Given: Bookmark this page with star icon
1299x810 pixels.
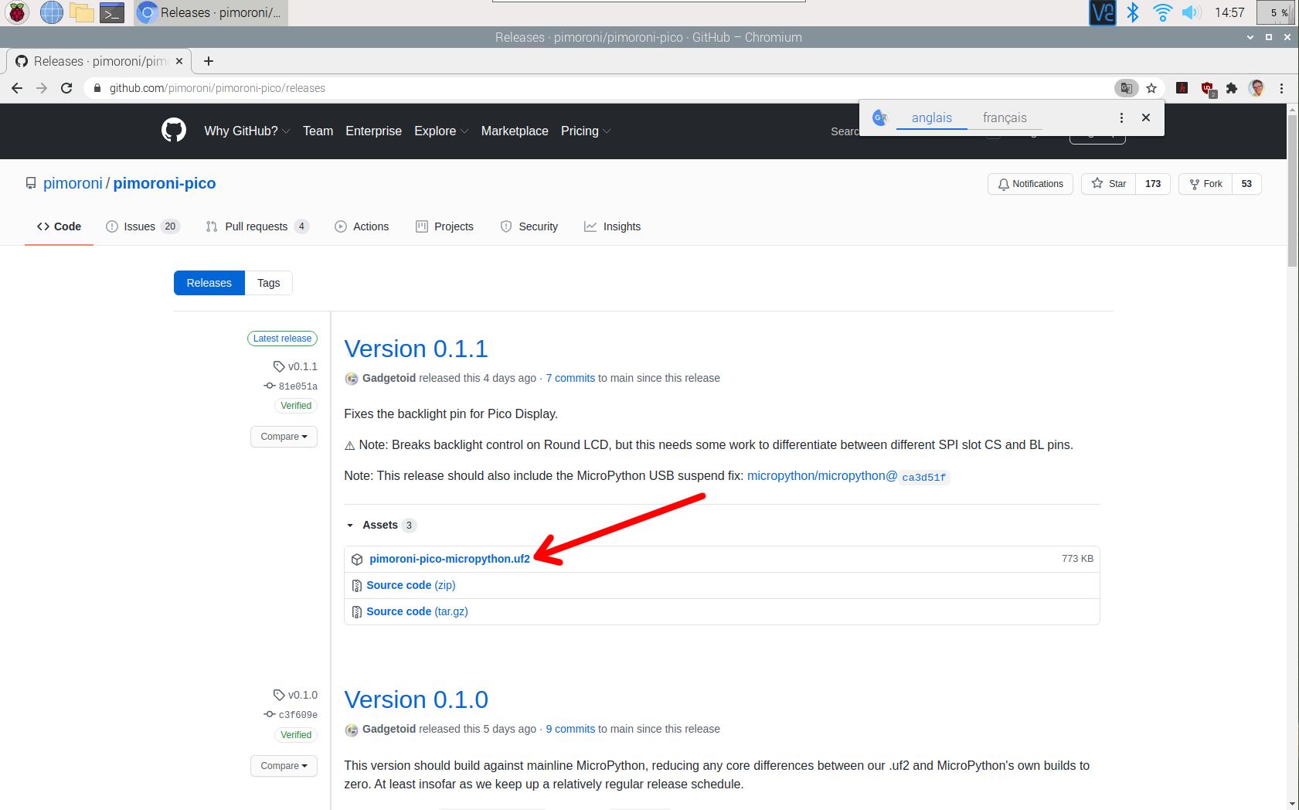Looking at the screenshot, I should coord(1151,88).
